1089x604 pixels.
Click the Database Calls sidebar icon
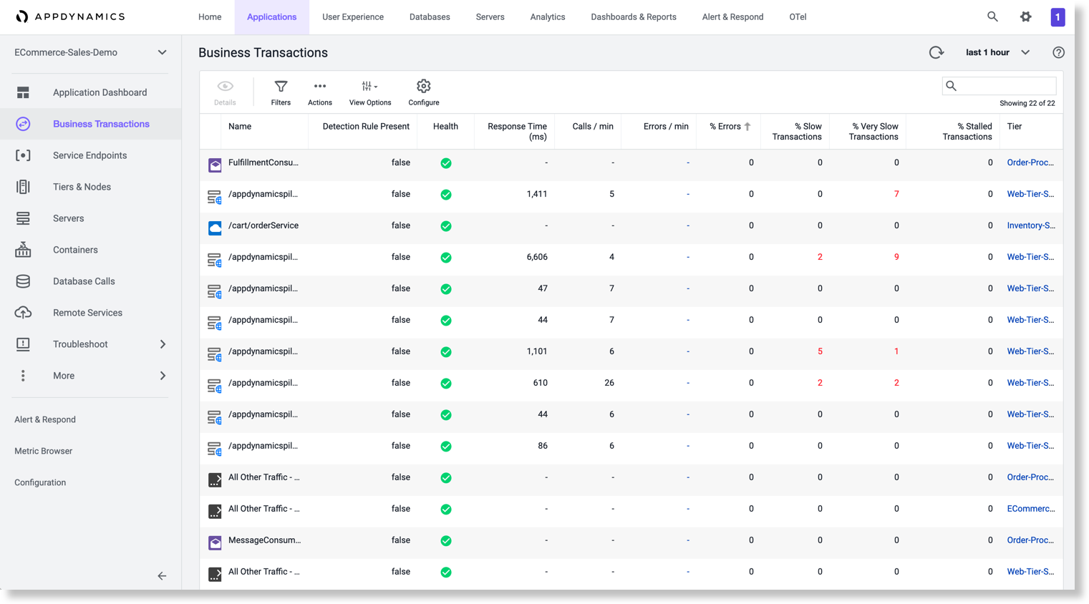[x=23, y=281]
